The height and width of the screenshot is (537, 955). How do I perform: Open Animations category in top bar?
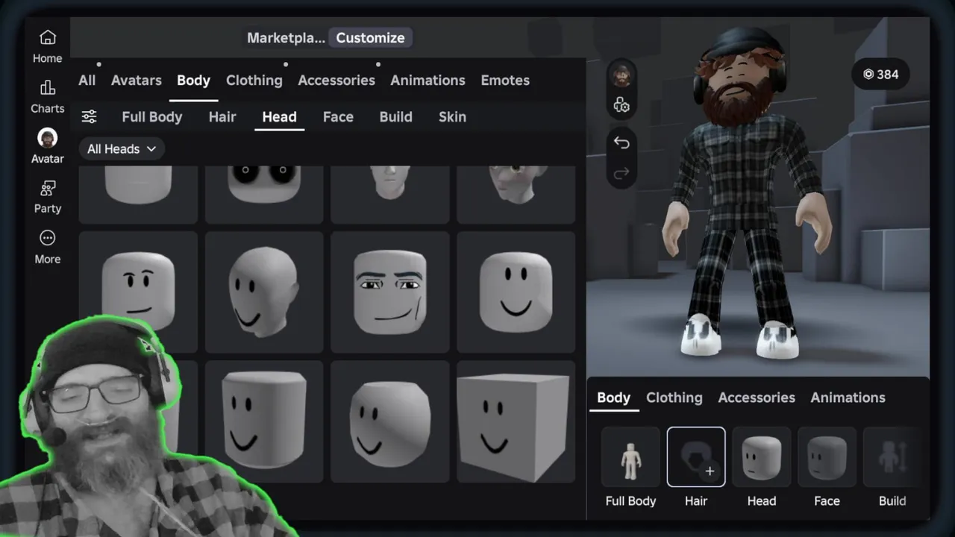[428, 80]
